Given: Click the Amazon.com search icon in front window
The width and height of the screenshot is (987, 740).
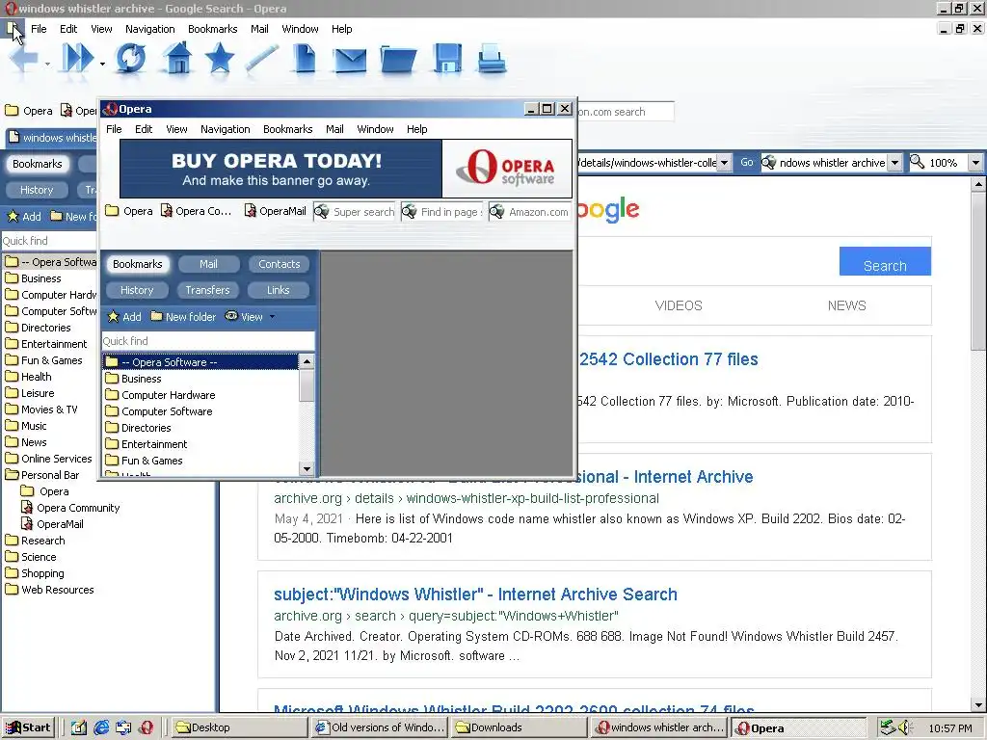Looking at the screenshot, I should click(496, 212).
